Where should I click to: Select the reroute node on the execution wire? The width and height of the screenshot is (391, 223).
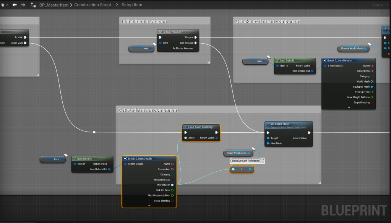tap(94, 132)
